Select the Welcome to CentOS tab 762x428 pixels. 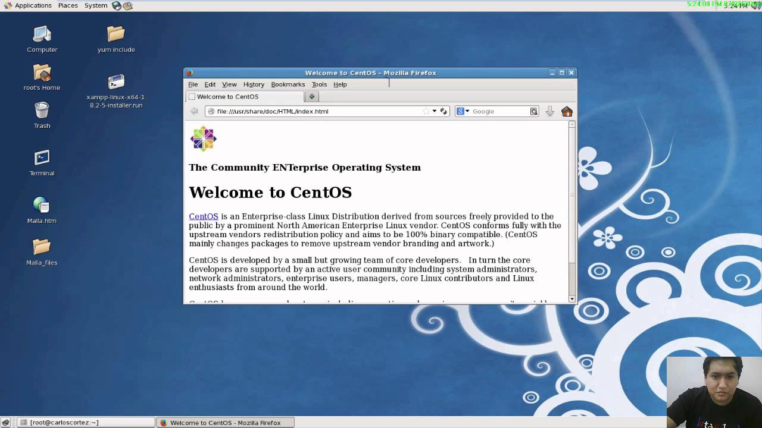(245, 96)
